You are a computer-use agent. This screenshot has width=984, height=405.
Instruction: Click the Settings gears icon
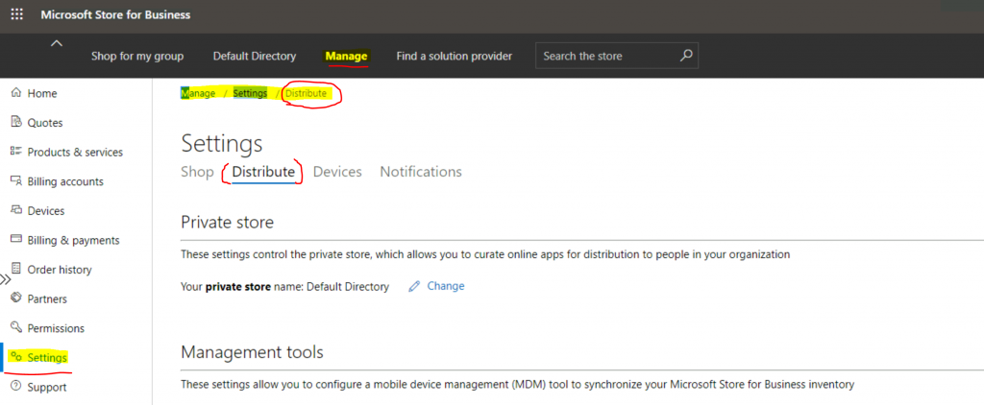tap(16, 357)
